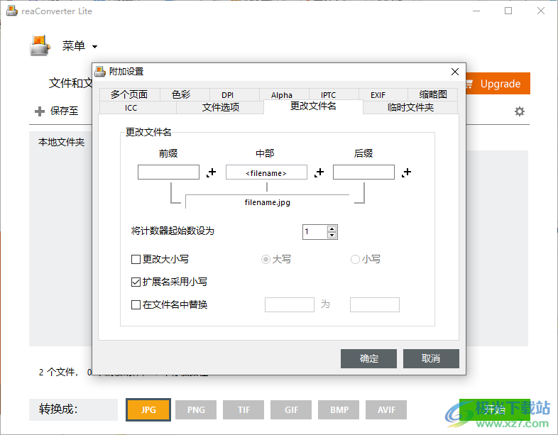
Task: Choose AVIF output format
Action: (386, 409)
